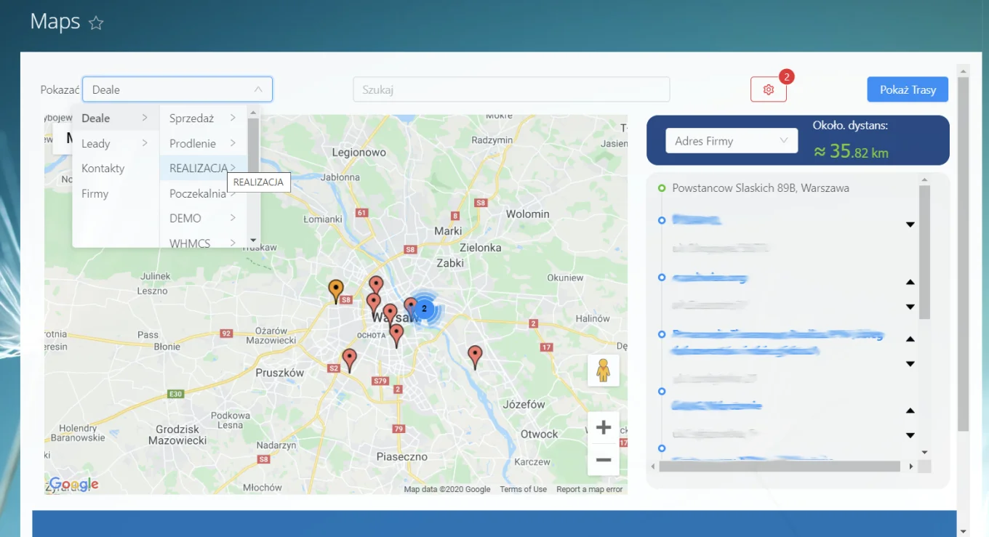The image size is (989, 537).
Task: Open the Pokazać Deale dropdown
Action: pos(177,89)
